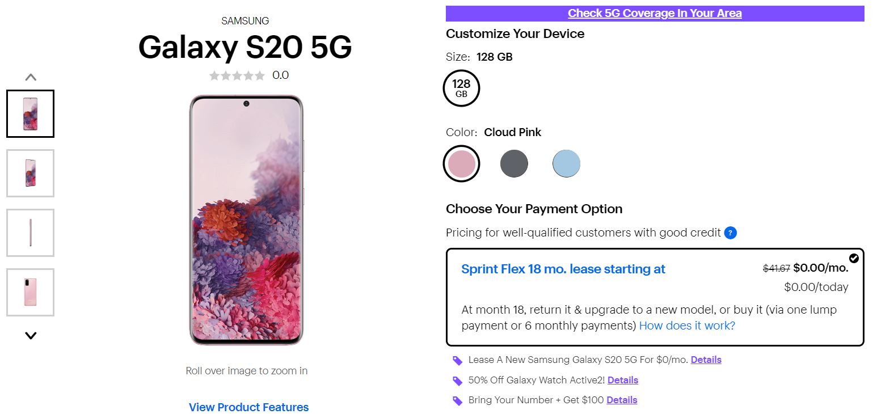Choose the Cloud Pink color swatch
This screenshot has height=414, width=873.
461,164
